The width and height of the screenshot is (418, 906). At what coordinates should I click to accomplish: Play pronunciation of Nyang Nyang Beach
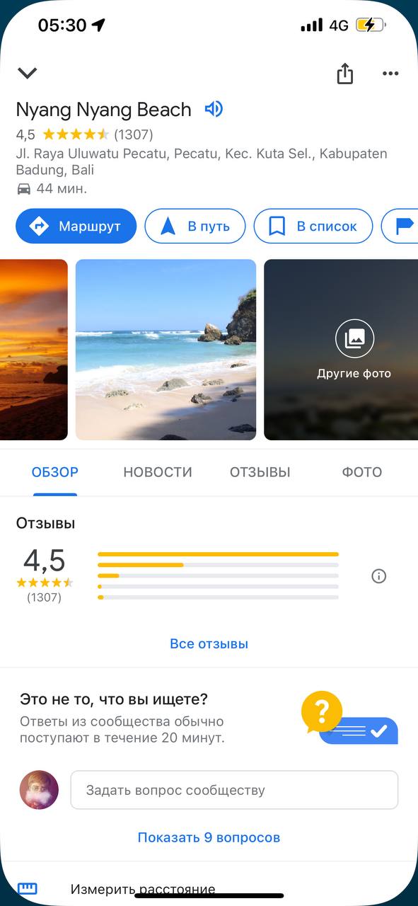(214, 109)
